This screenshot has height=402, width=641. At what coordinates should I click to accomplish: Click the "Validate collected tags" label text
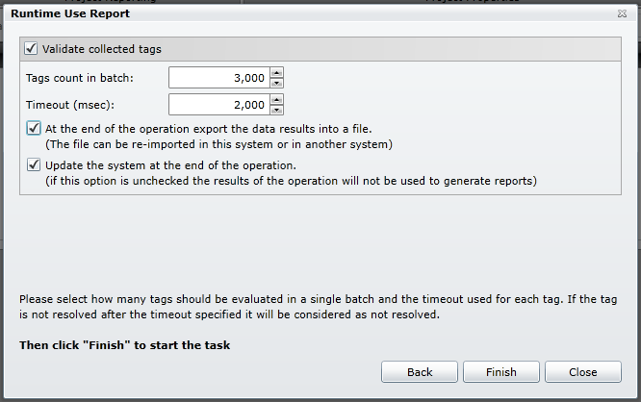click(102, 49)
